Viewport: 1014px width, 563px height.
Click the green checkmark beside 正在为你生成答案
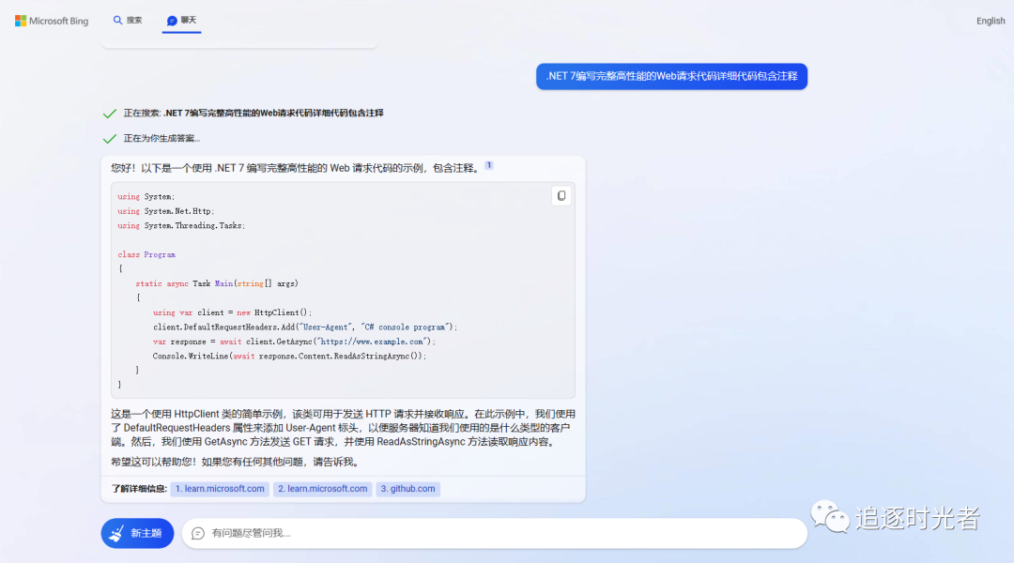(109, 139)
